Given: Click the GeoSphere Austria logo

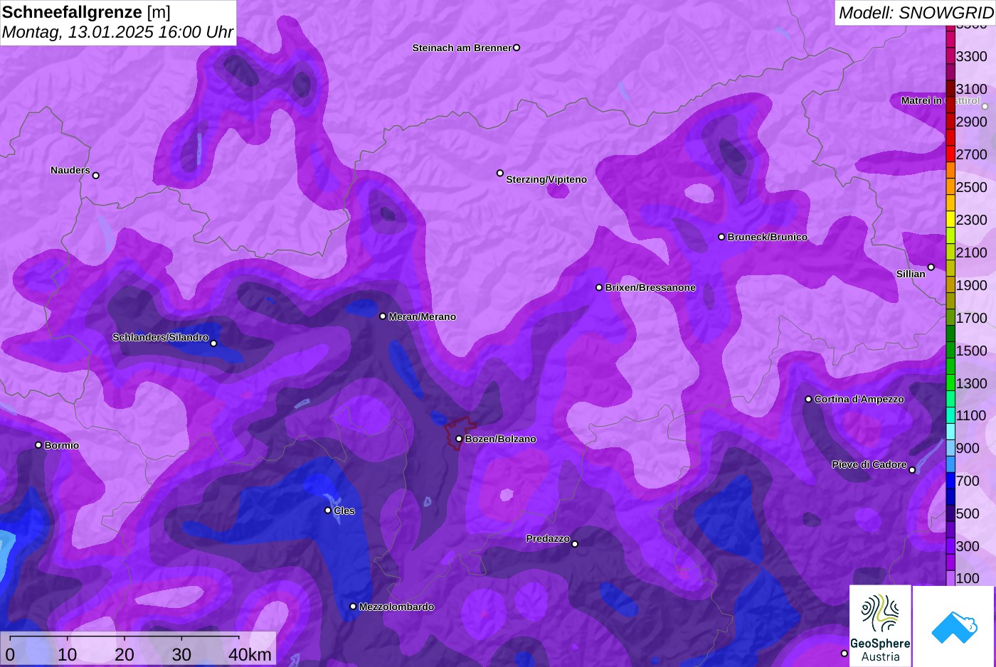Looking at the screenshot, I should coord(881,626).
